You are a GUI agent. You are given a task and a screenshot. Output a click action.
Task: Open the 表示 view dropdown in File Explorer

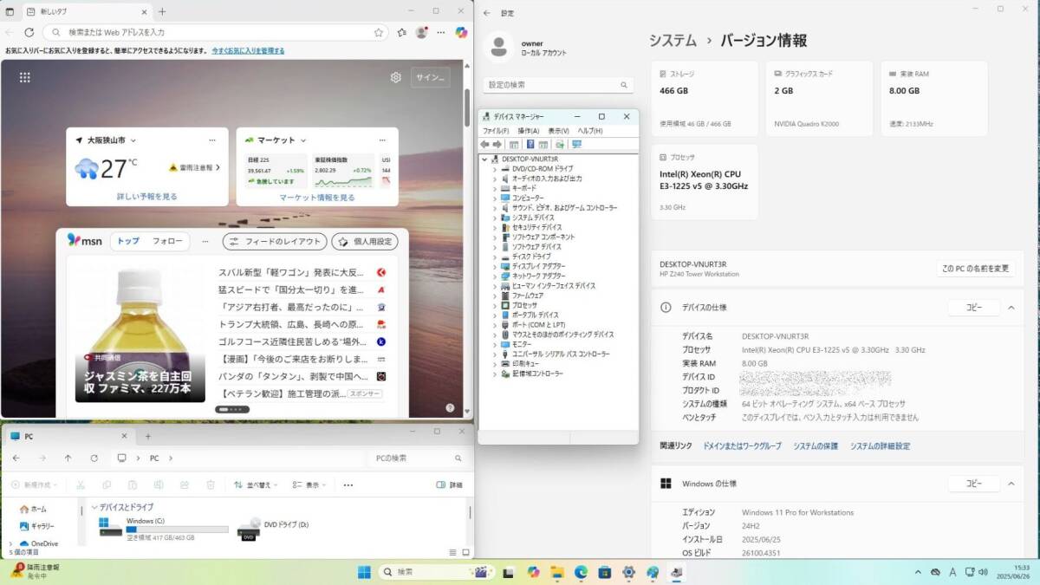tap(309, 485)
